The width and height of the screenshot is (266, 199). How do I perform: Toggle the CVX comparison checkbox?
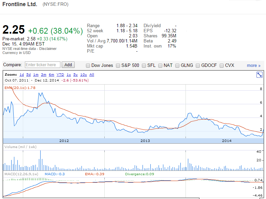point(222,66)
